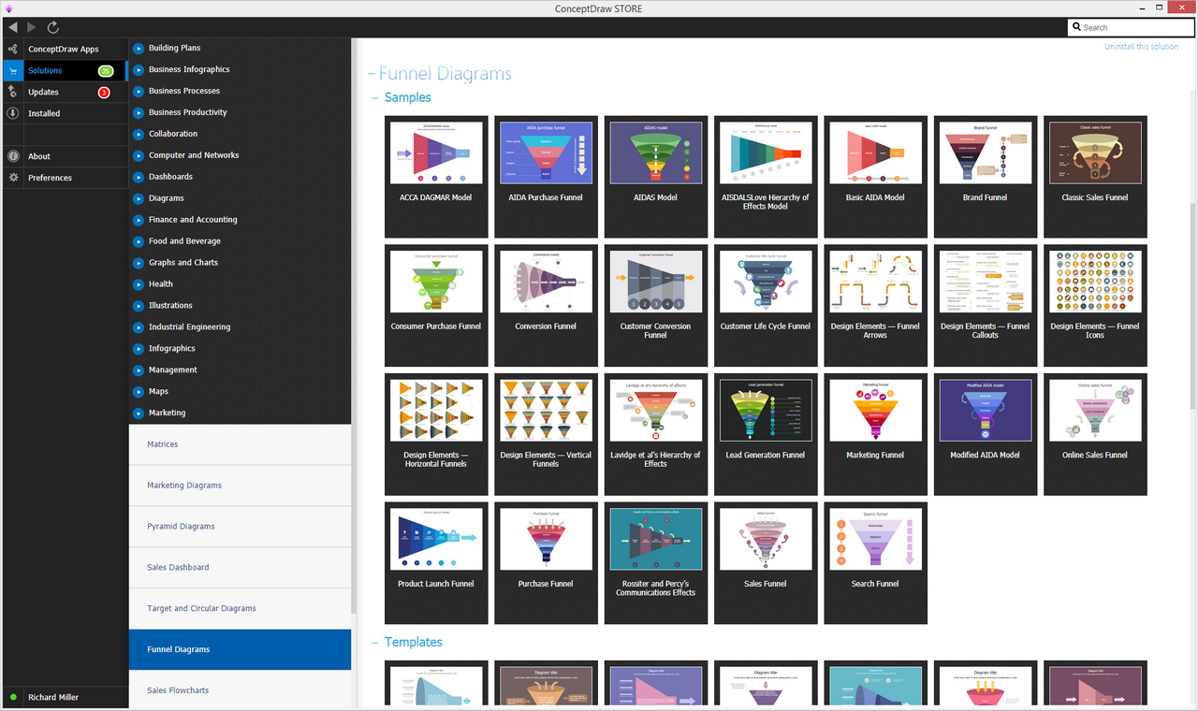This screenshot has width=1198, height=711.
Task: Open the About page
Action: pos(64,156)
